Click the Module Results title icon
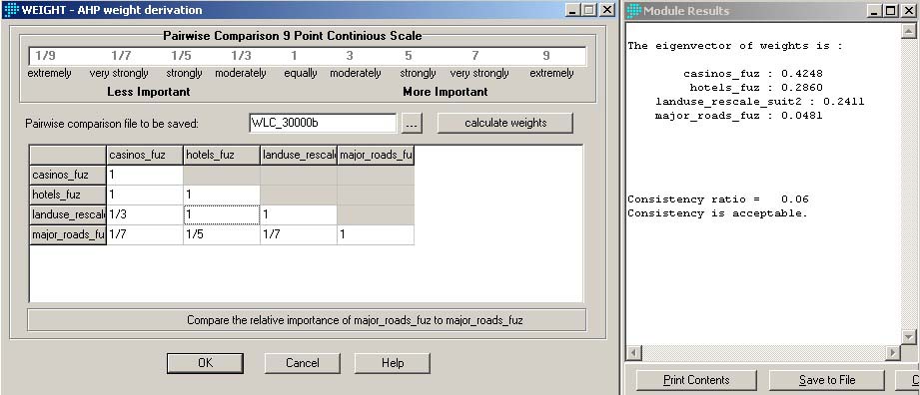Viewport: 920px width, 395px height. pos(634,10)
